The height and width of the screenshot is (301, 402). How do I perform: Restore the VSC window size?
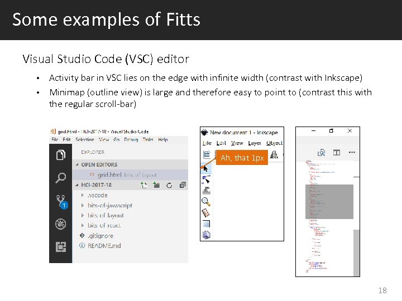pos(331,131)
